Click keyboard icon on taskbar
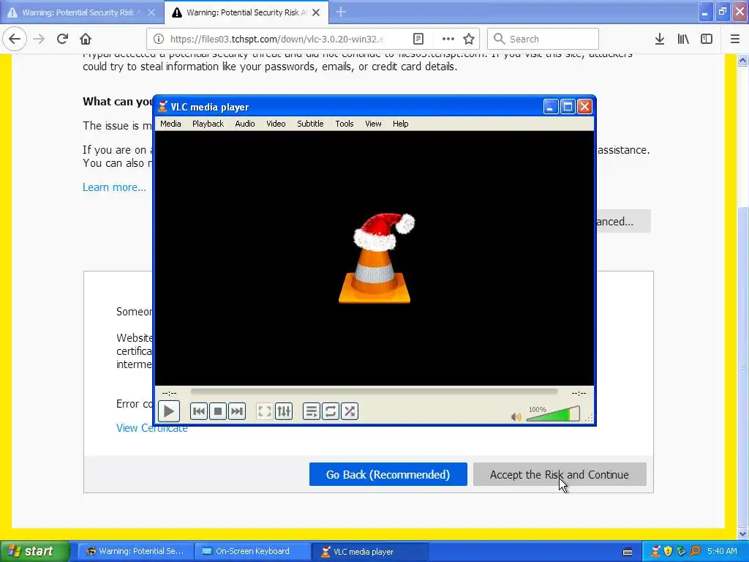749x562 pixels. point(628,552)
